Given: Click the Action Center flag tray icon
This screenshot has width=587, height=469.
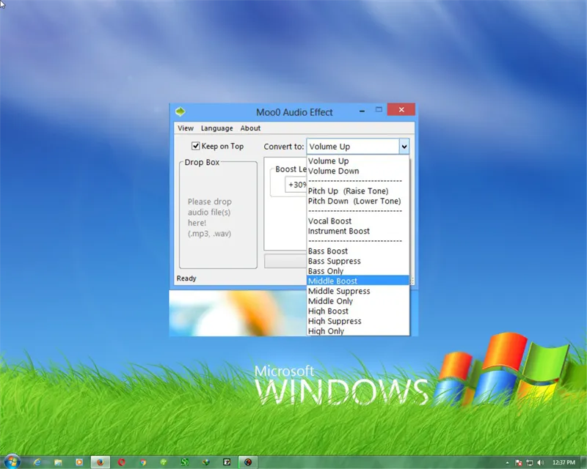Looking at the screenshot, I should click(x=519, y=462).
